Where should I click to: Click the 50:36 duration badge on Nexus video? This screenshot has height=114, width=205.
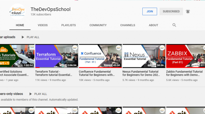160,65
